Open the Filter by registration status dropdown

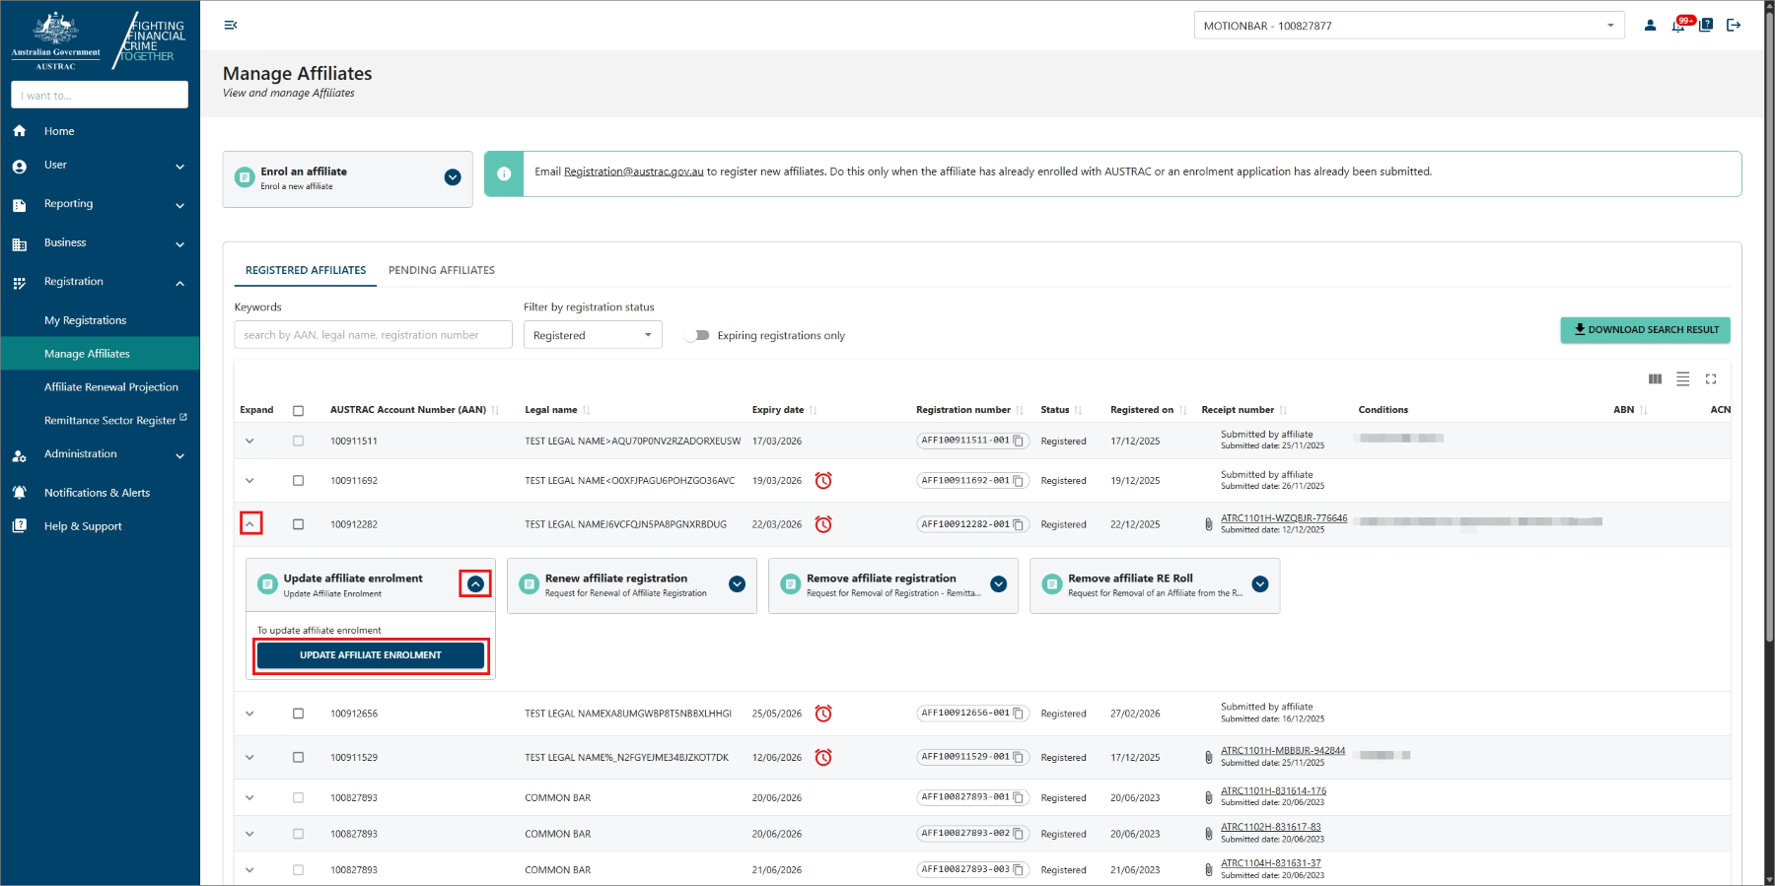592,335
